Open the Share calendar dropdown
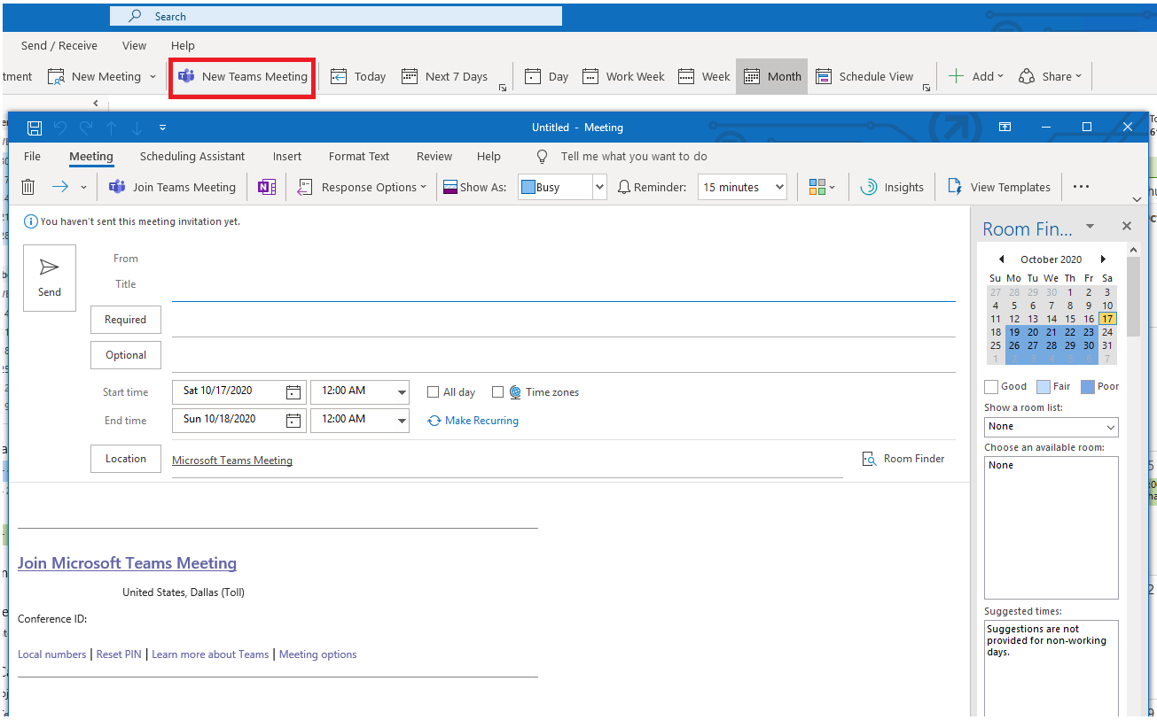The height and width of the screenshot is (720, 1157). pos(1051,76)
